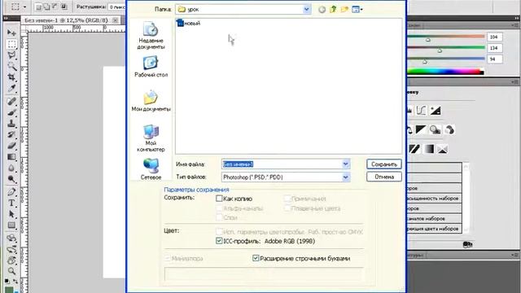Select the Move tool in Photoshop toolbar
521x293 pixels.
pos(11,33)
